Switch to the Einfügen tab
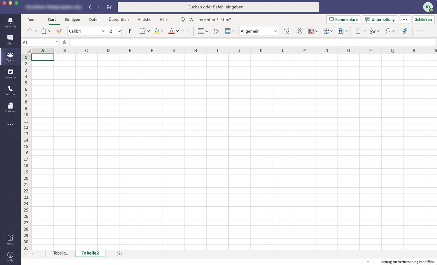437x265 pixels. (x=73, y=19)
